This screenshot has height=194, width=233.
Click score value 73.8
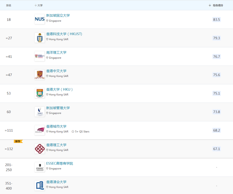216,112
